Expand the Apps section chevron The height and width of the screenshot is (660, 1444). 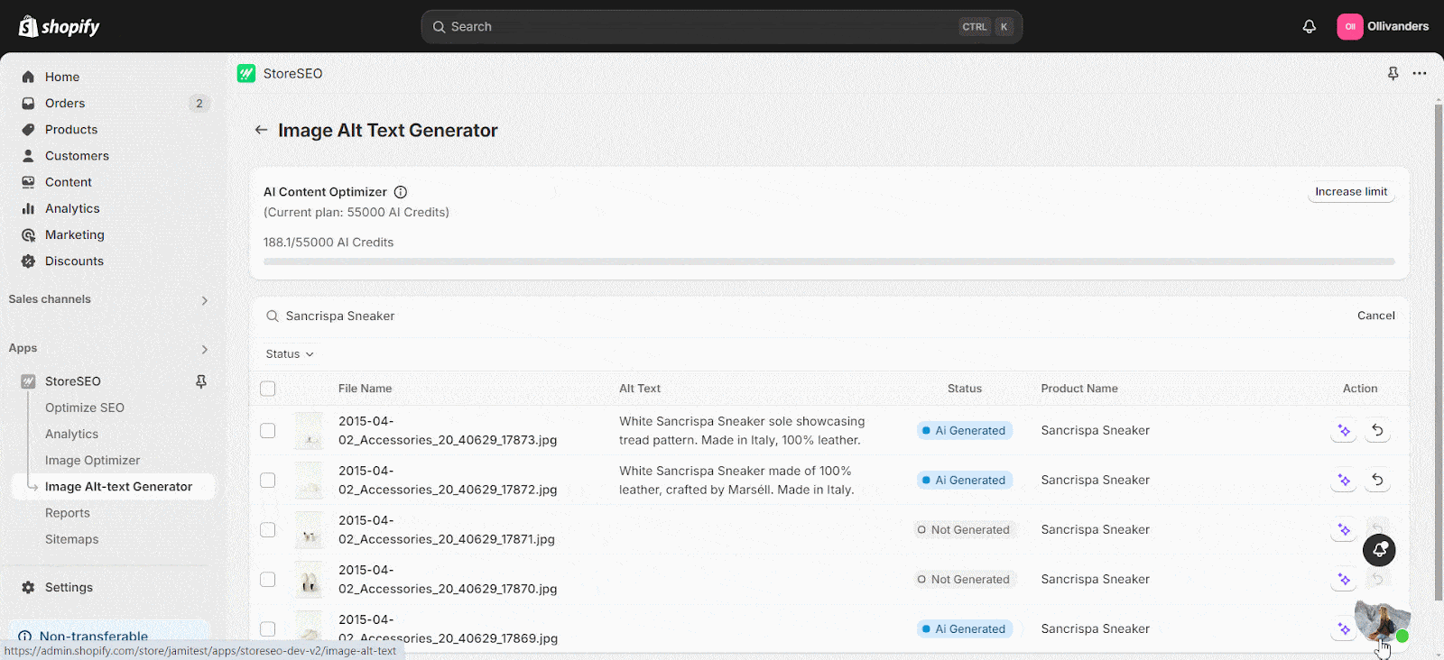(205, 349)
